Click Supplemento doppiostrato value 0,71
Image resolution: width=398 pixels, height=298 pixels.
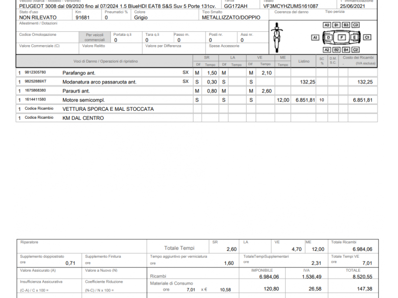70,263
